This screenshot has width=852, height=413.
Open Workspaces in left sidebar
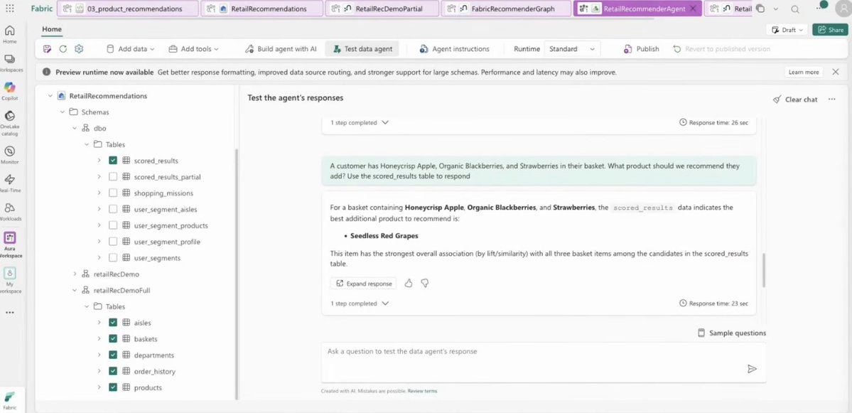tap(10, 62)
